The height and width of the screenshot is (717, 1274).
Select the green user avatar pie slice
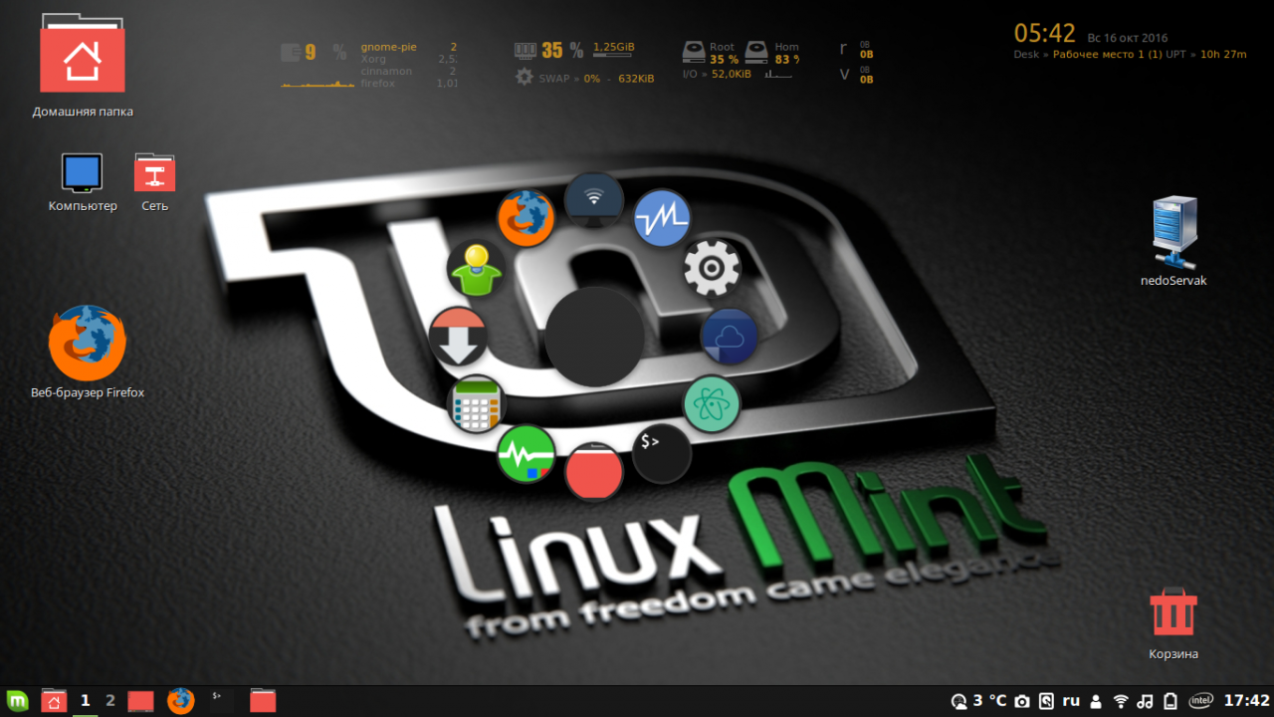(475, 268)
